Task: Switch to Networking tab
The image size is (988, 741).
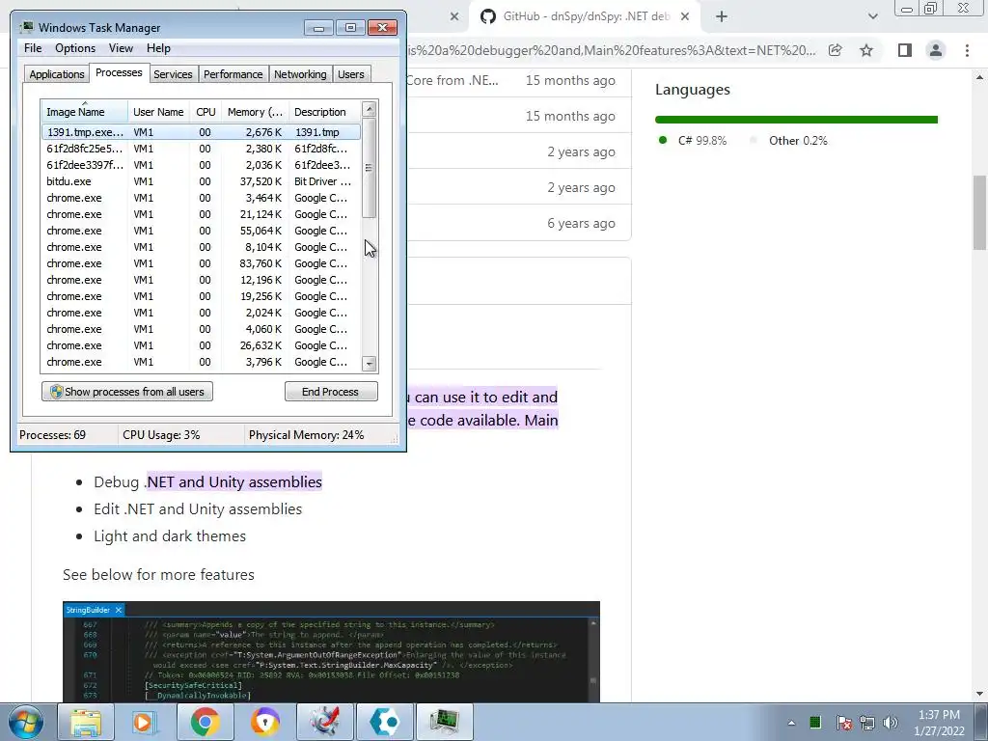Action: (300, 74)
